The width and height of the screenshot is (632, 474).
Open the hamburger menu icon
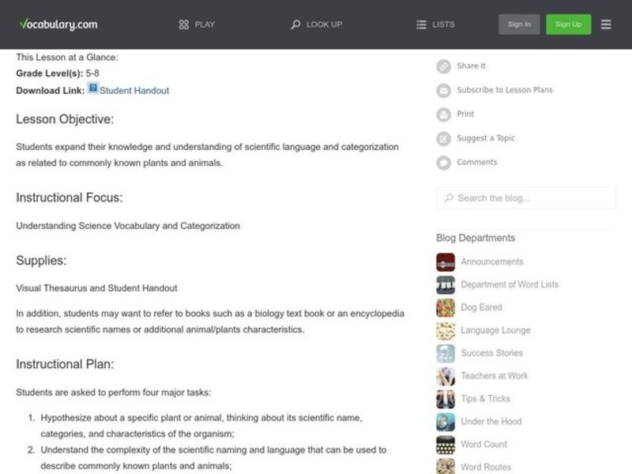click(x=606, y=24)
